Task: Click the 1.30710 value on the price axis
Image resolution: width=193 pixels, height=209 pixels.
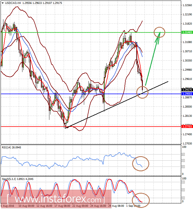Action: click(187, 51)
